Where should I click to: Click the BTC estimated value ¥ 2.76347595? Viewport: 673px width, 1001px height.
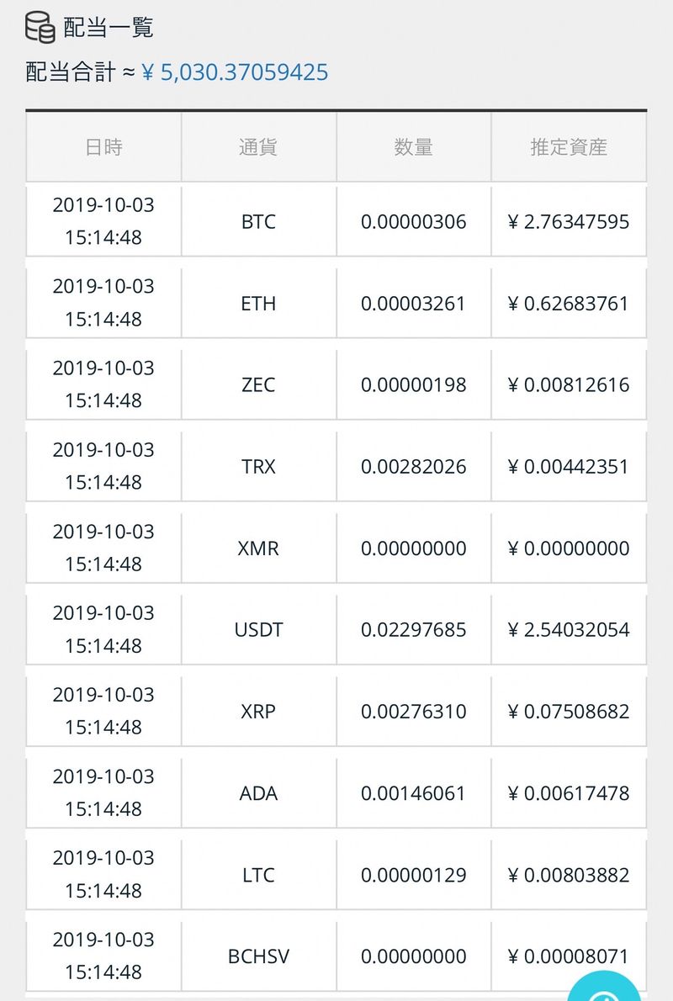pyautogui.click(x=569, y=222)
